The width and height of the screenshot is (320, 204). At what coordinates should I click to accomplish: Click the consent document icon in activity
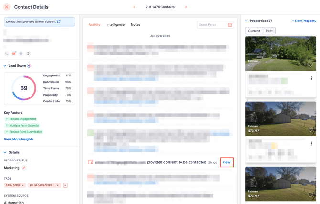(x=90, y=162)
